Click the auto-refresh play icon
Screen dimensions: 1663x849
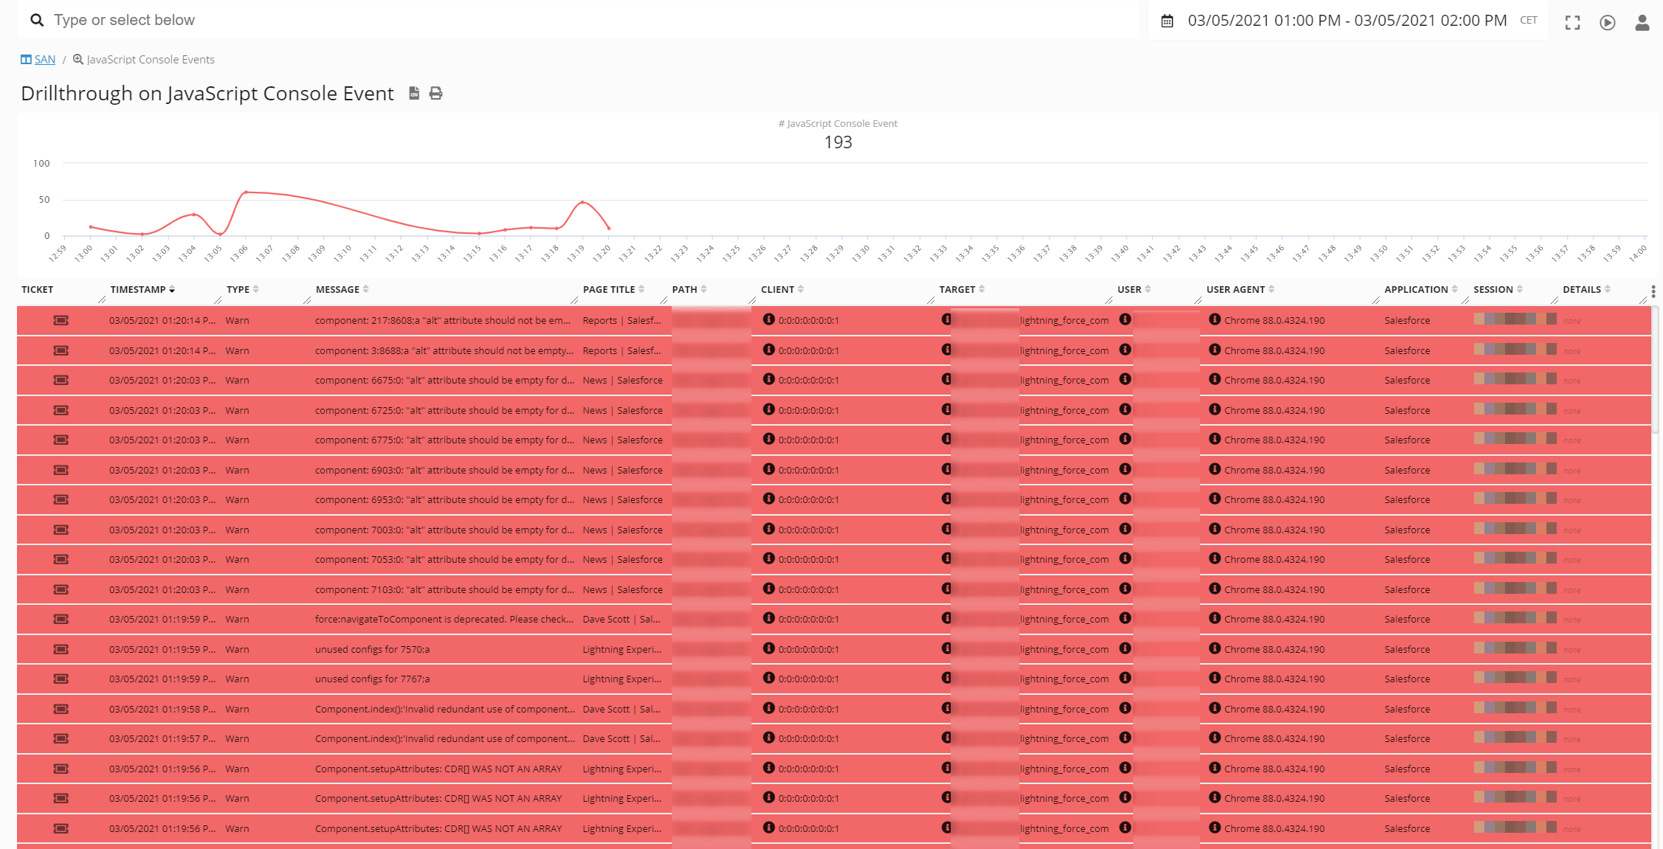[x=1607, y=23]
